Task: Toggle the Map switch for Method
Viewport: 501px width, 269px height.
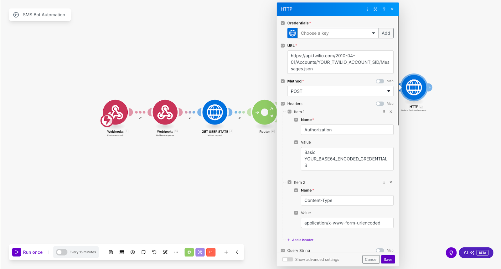Action: [380, 81]
